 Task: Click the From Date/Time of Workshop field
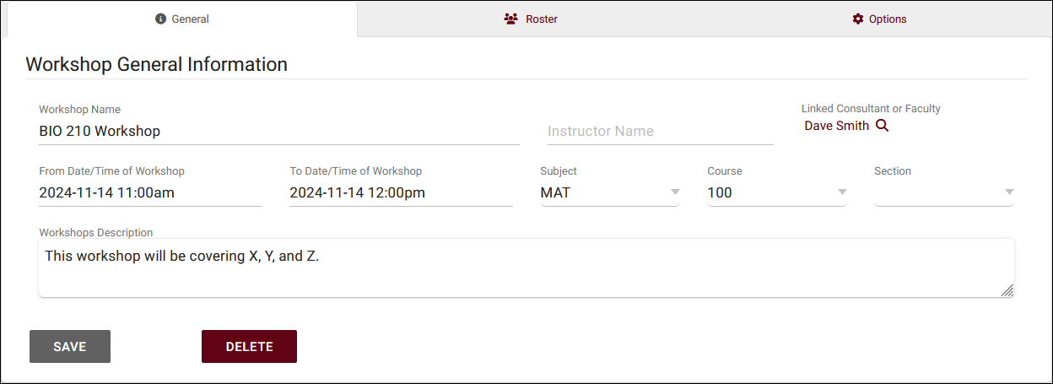click(150, 192)
